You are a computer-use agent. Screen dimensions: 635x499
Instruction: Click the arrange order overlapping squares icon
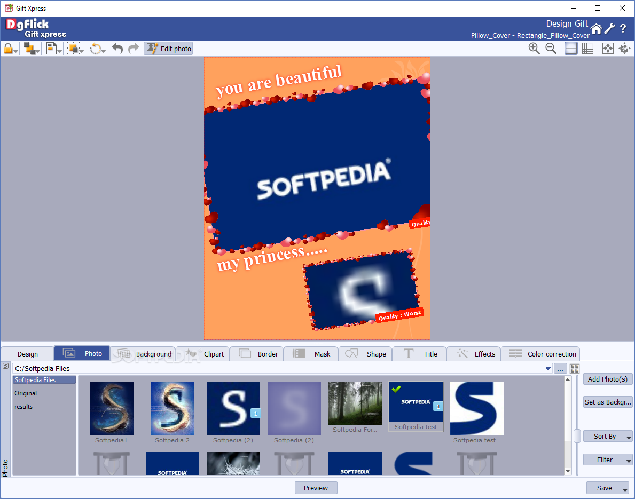point(29,49)
